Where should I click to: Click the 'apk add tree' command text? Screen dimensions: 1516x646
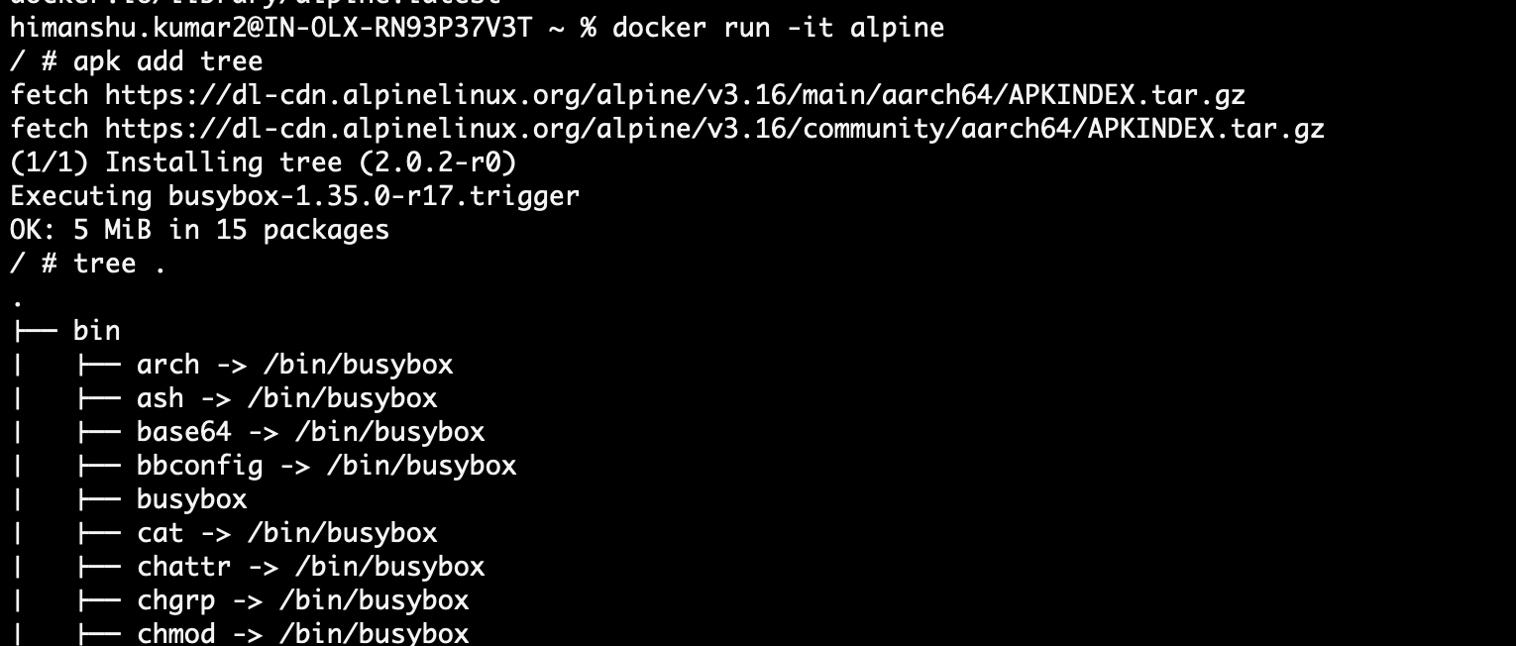coord(167,61)
